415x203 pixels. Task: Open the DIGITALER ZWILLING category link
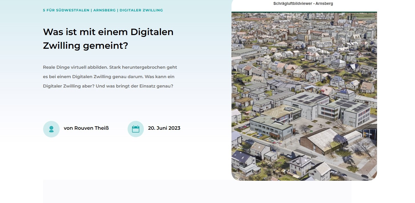(x=141, y=10)
